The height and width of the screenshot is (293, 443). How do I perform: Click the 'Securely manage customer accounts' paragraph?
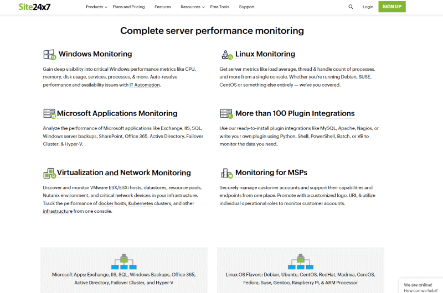(297, 196)
